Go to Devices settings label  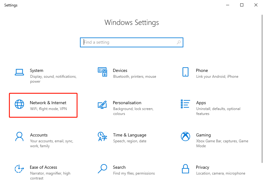click(x=120, y=70)
